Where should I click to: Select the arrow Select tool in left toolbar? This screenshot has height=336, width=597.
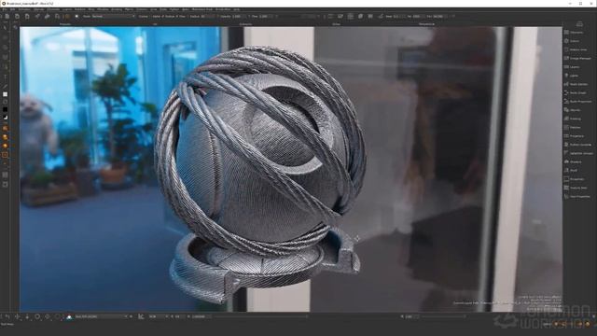pyautogui.click(x=5, y=27)
